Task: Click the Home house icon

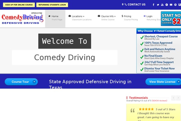Action: (49, 16)
